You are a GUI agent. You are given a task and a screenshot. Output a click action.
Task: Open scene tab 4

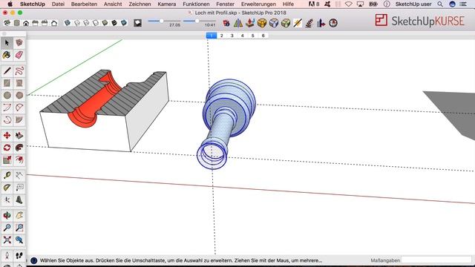point(243,36)
